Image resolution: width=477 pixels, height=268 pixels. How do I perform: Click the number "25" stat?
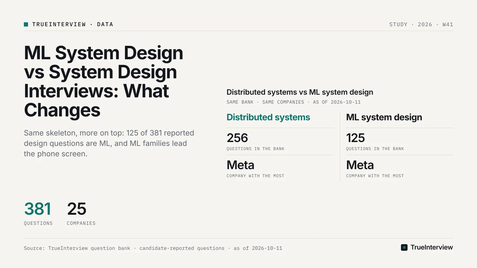(x=77, y=209)
